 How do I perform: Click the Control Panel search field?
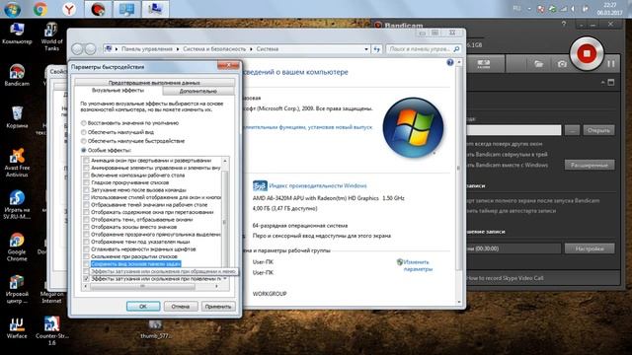click(x=424, y=49)
